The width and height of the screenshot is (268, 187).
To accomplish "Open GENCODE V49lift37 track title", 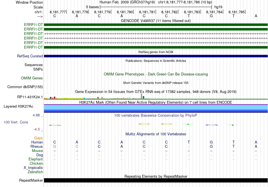I will tap(156, 21).
